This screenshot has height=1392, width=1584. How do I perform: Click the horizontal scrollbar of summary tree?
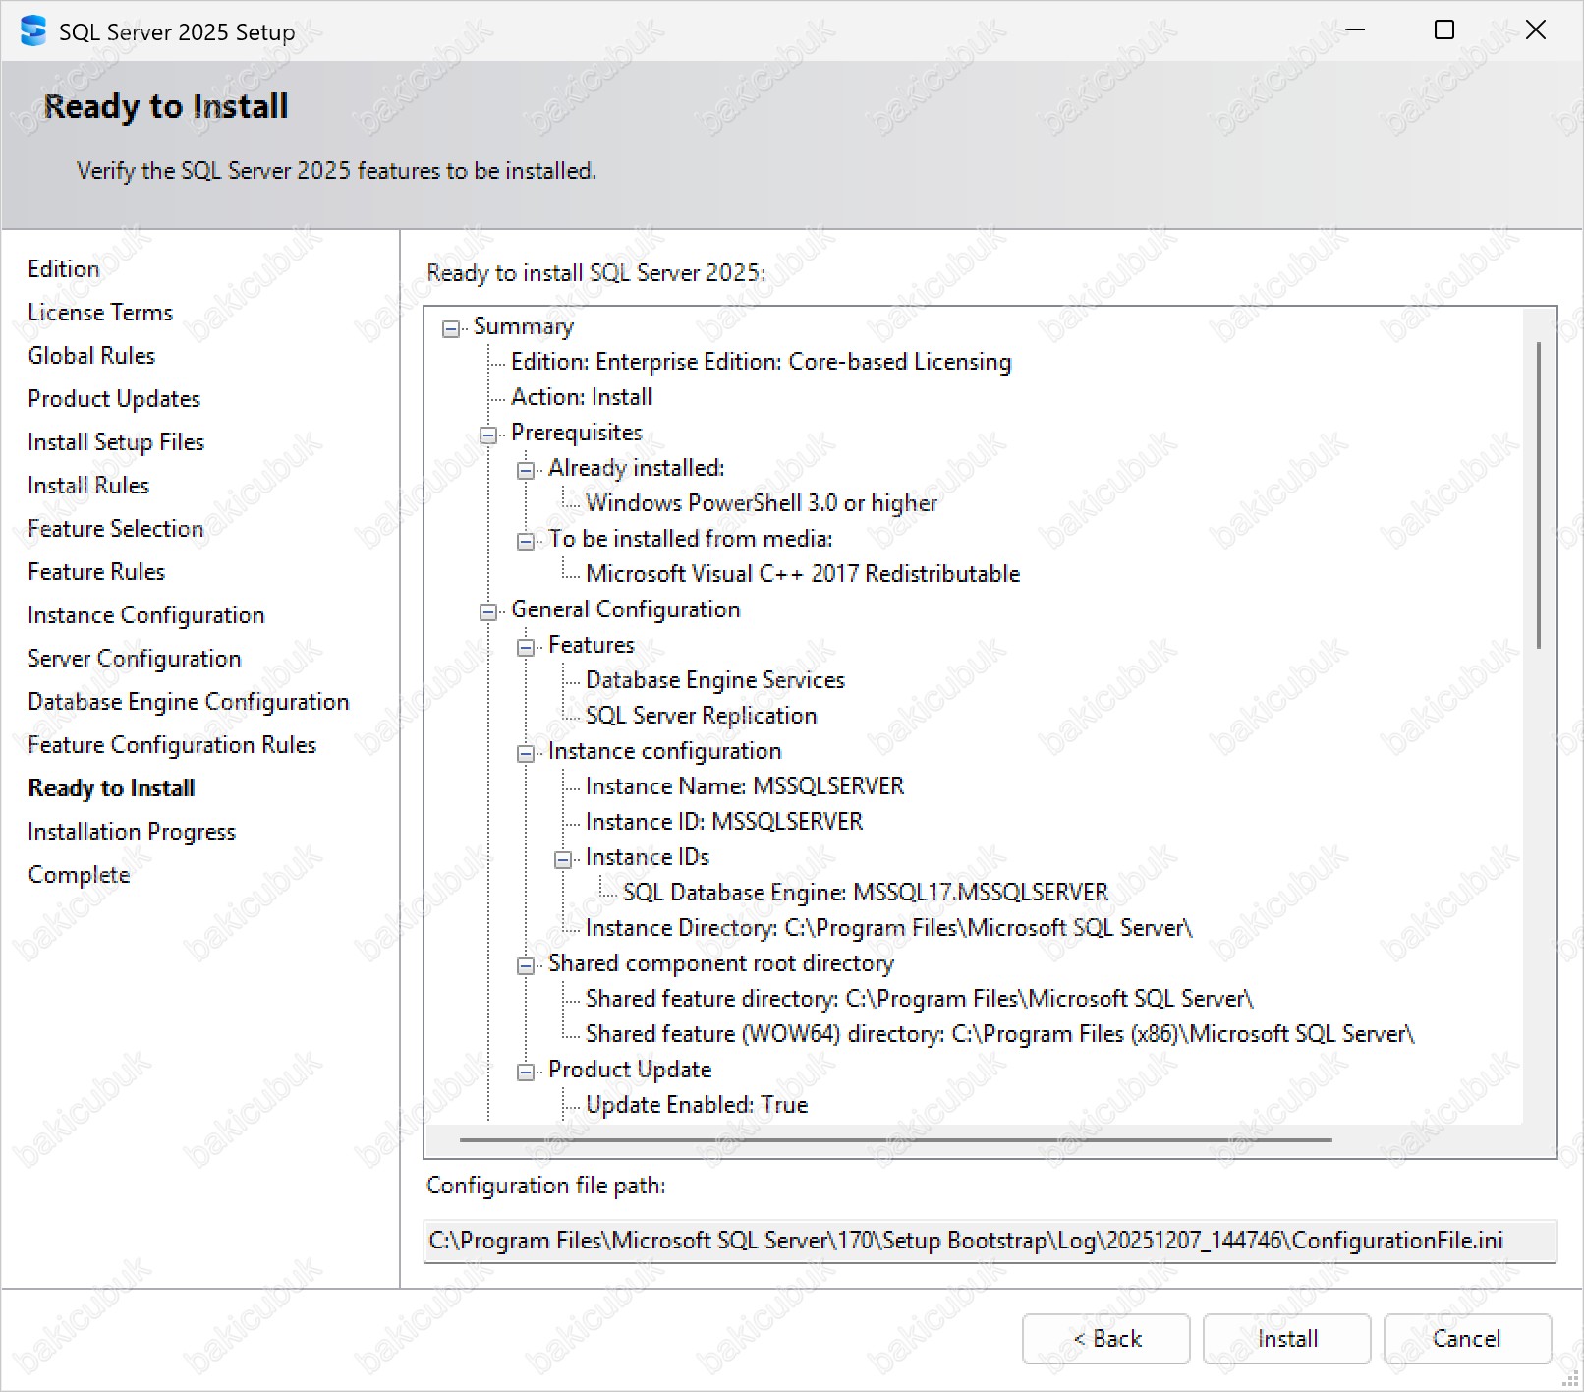894,1139
